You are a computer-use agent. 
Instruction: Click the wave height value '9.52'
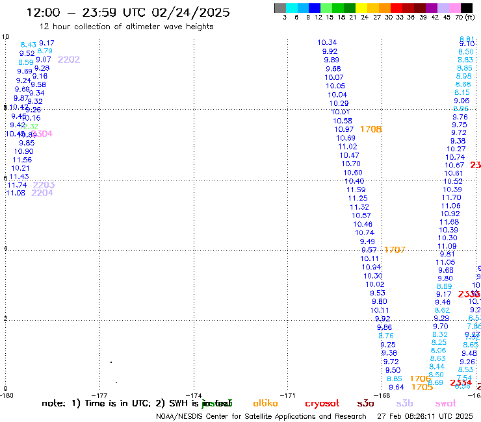click(27, 53)
